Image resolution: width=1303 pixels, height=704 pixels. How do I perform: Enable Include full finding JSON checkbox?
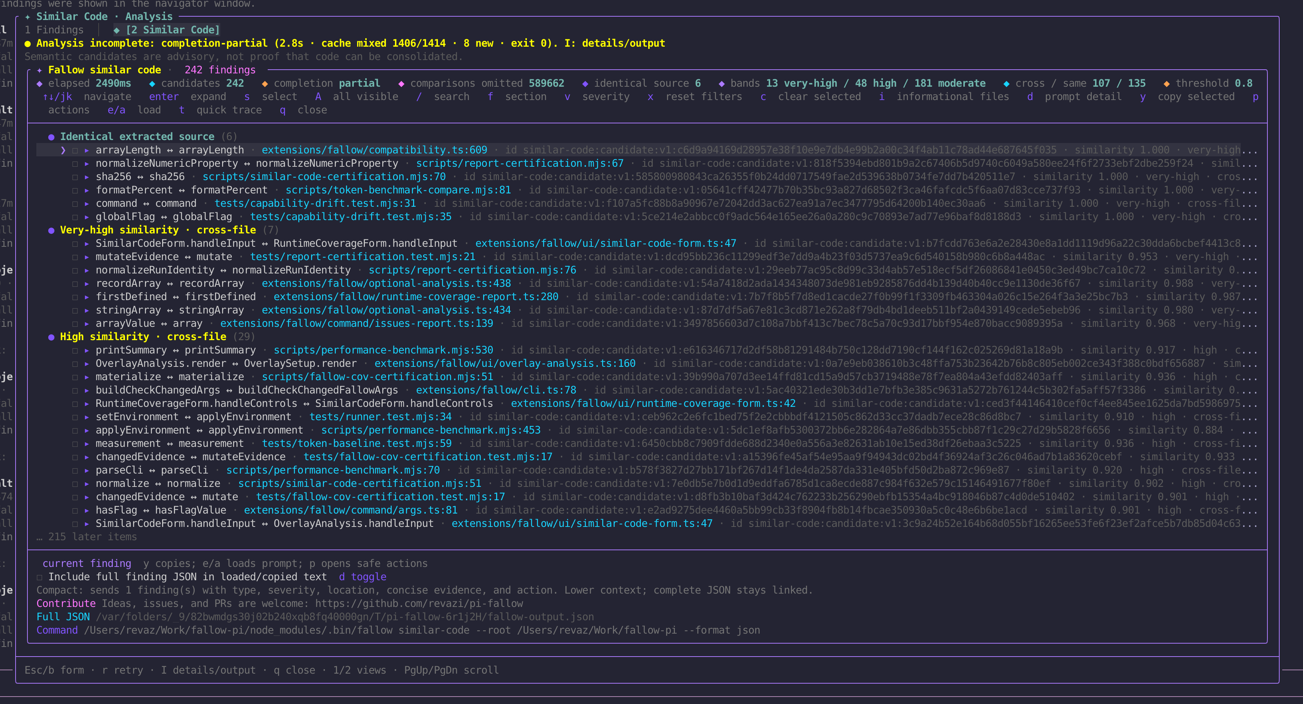coord(39,577)
